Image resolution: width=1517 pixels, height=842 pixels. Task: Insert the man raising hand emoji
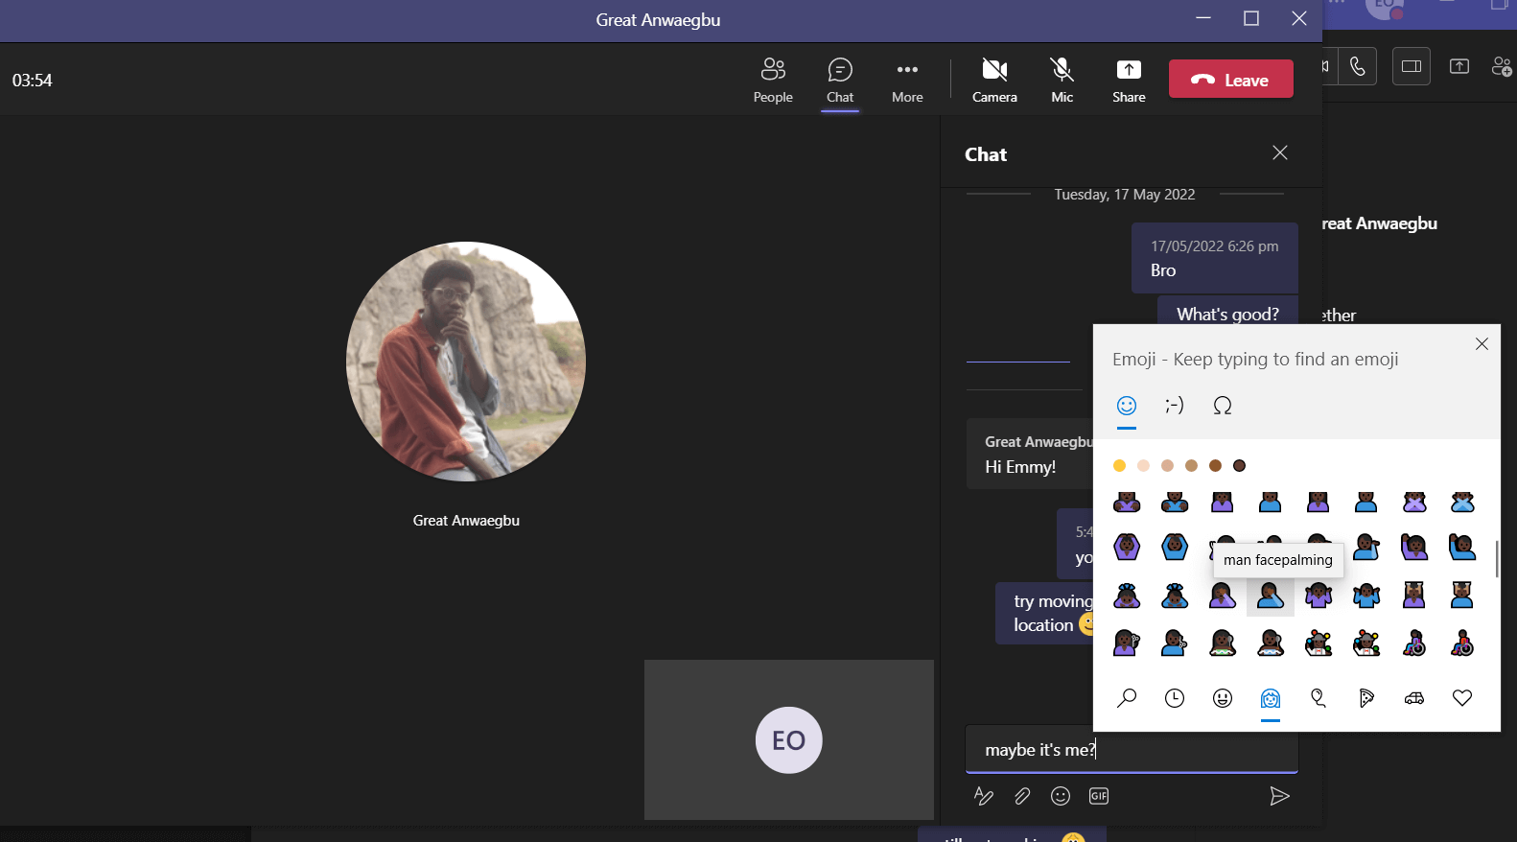tap(1462, 549)
